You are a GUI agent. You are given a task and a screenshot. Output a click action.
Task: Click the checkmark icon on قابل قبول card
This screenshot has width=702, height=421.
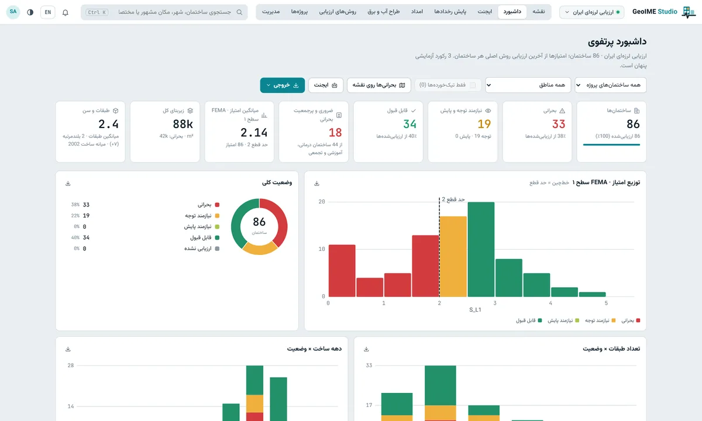[414, 110]
